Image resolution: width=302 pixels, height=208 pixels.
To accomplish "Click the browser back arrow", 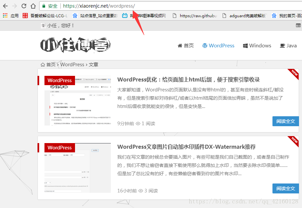I will click(x=5, y=6).
